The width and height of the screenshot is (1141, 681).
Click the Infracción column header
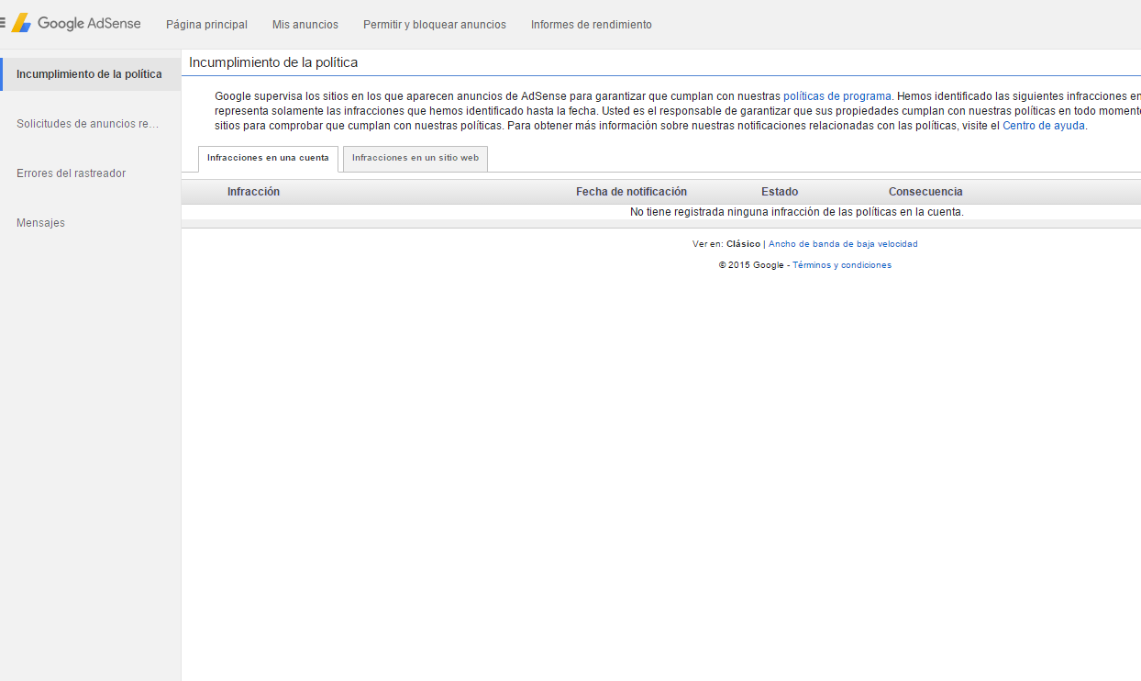point(253,192)
